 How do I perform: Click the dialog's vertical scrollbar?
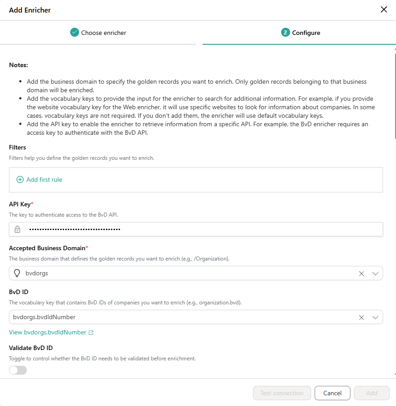click(x=395, y=96)
